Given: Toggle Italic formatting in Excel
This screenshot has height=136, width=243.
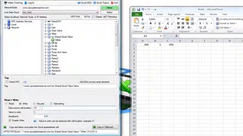Looking at the screenshot, I should pos(155,23).
